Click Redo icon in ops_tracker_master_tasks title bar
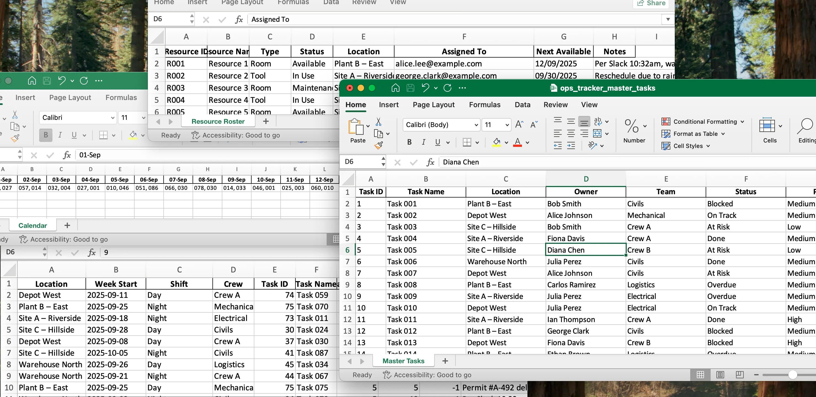Screen dimensions: 816x397 (447, 88)
